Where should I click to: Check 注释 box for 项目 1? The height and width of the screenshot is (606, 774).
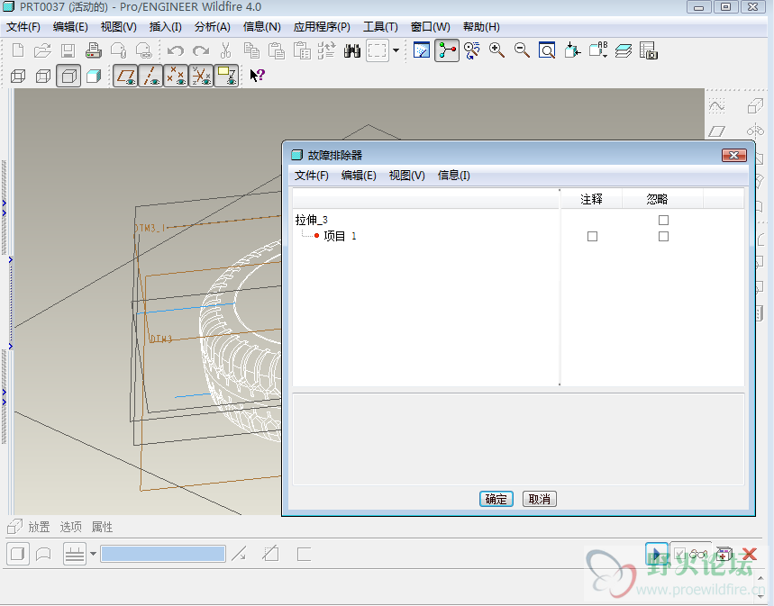(592, 237)
